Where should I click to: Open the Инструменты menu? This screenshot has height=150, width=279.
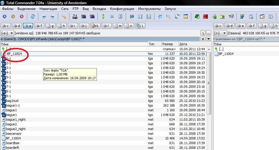click(149, 9)
